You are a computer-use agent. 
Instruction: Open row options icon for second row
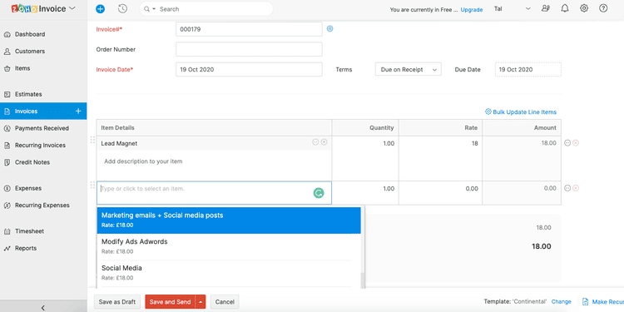click(567, 188)
